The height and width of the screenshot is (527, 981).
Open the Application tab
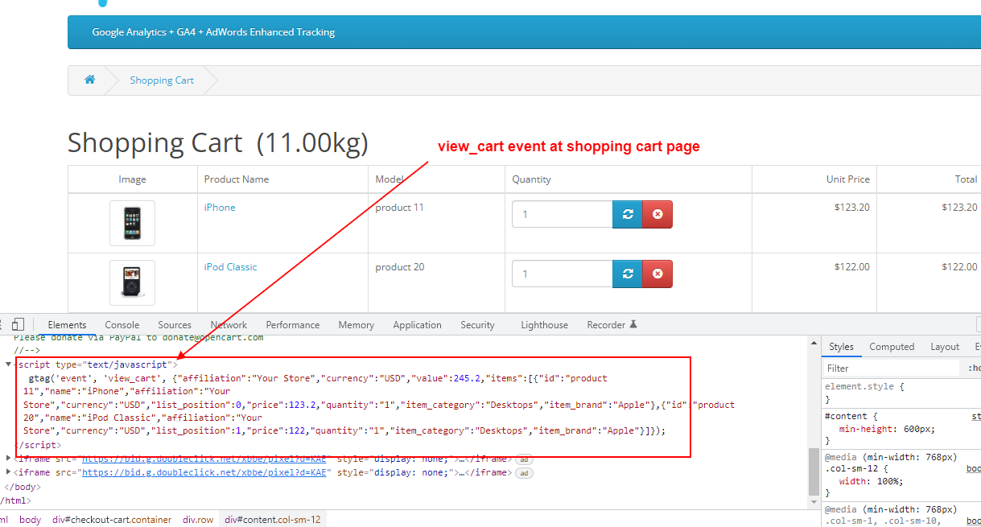(417, 325)
